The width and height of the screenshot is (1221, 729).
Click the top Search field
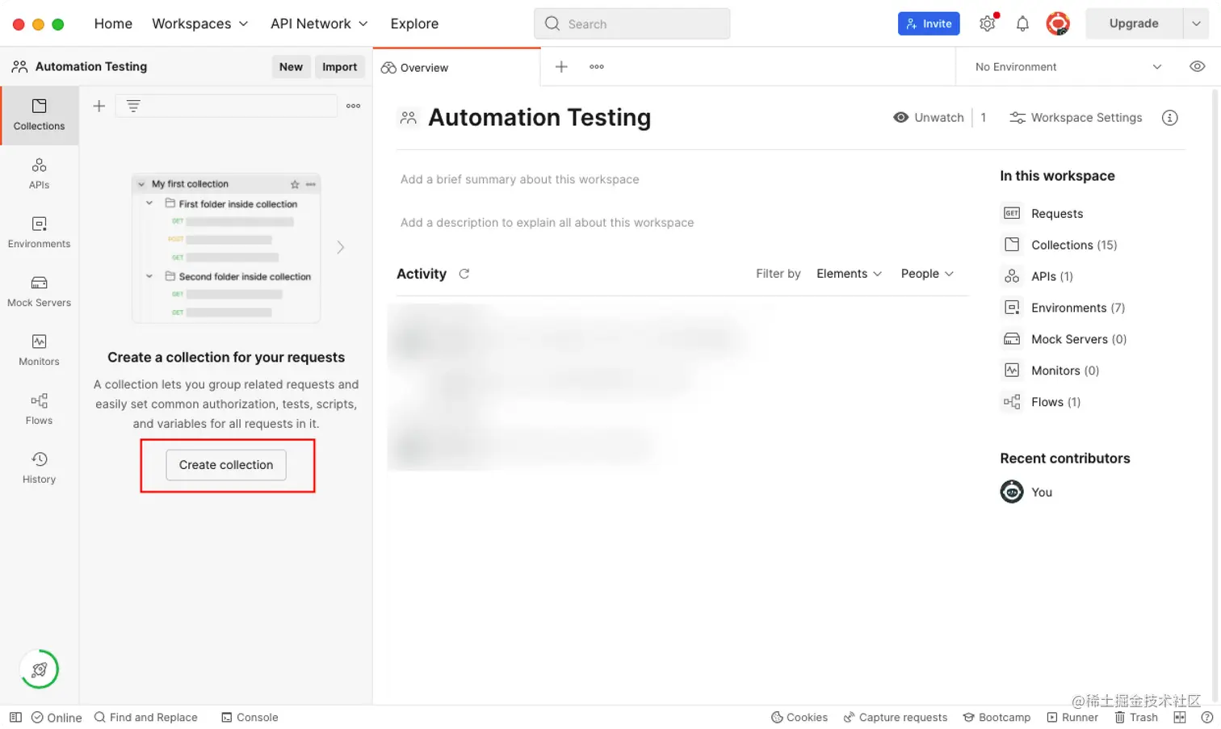[631, 23]
